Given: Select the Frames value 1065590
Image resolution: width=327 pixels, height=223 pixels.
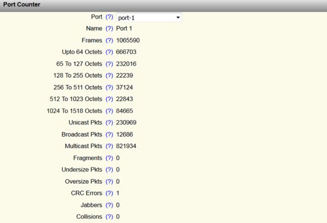Looking at the screenshot, I should pos(128,40).
